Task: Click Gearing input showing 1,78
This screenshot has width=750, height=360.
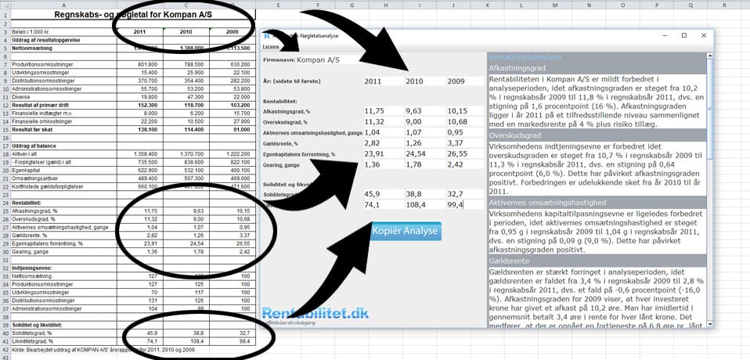Action: tap(423, 164)
